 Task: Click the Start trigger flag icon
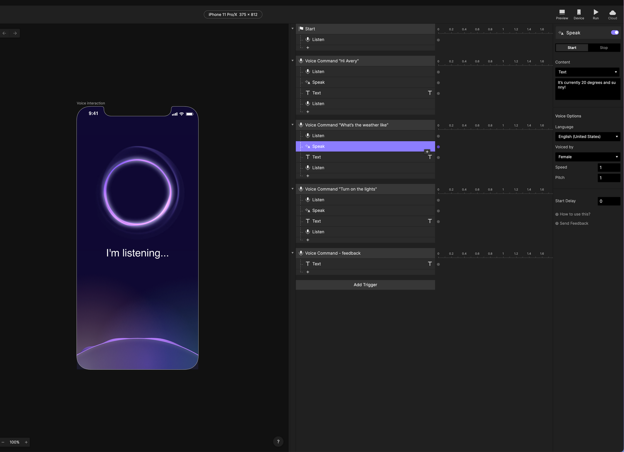[301, 29]
